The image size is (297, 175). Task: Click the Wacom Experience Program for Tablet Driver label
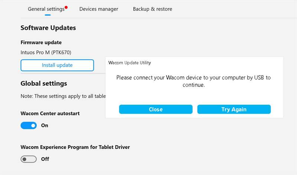[x=75, y=147]
